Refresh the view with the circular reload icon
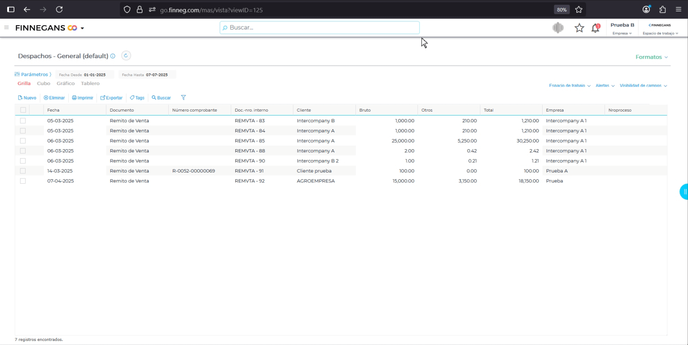This screenshot has height=345, width=688. 126,56
